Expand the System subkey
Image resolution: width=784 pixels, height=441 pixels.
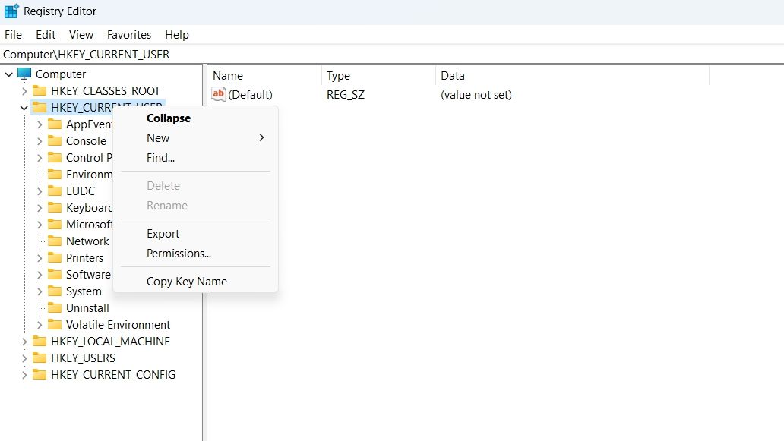(x=40, y=291)
